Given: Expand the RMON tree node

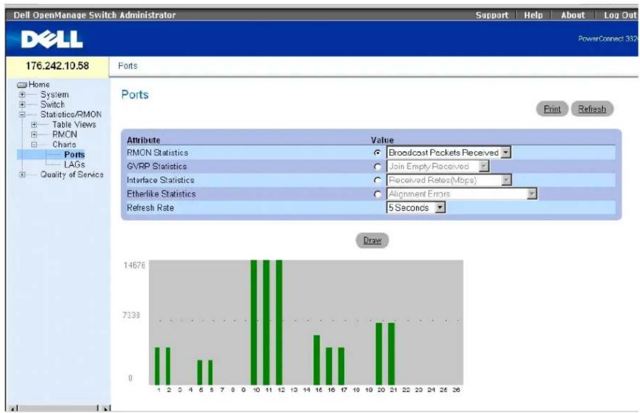Looking at the screenshot, I should tap(34, 134).
